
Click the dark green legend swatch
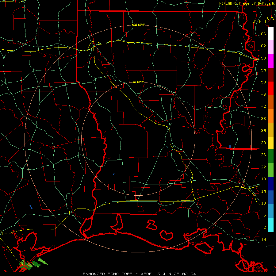tap(271, 156)
